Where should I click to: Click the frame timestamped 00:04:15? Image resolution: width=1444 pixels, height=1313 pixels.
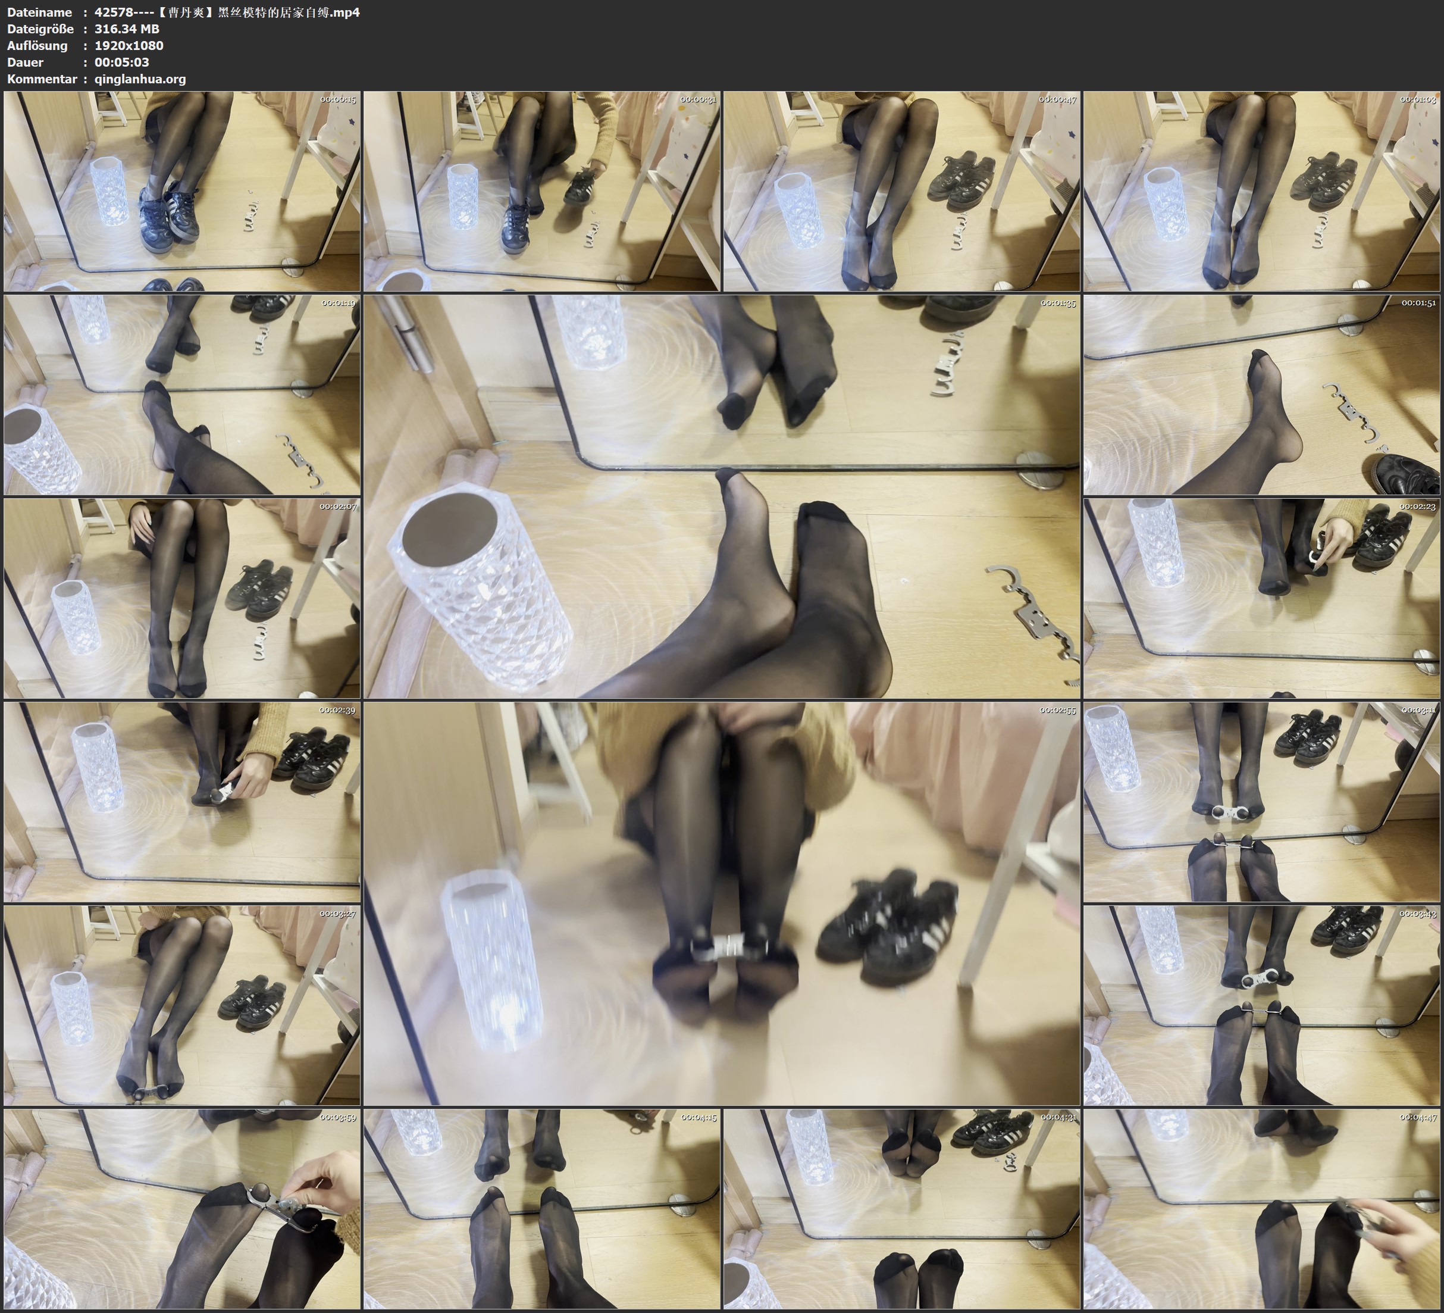541,1209
